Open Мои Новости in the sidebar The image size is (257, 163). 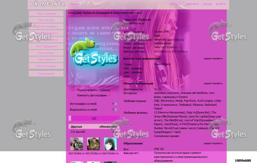(46, 60)
